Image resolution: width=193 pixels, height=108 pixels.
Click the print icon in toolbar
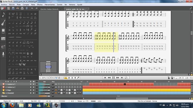tap(22, 9)
